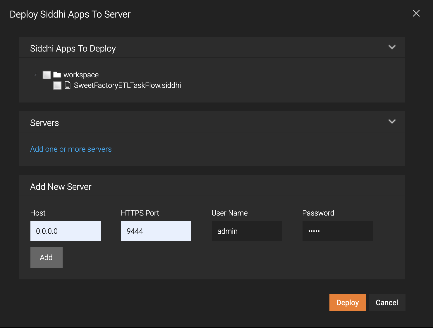Click the Add New Server heading
433x328 pixels.
click(x=61, y=187)
